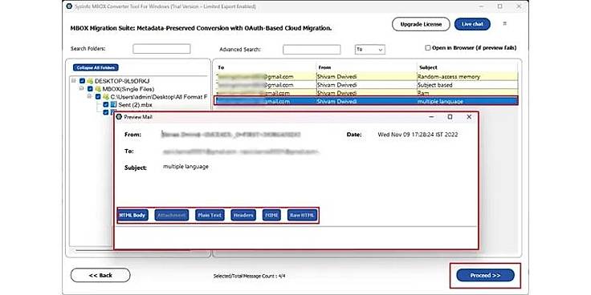
Task: Click the Preview Mail window logo icon
Action: click(120, 117)
